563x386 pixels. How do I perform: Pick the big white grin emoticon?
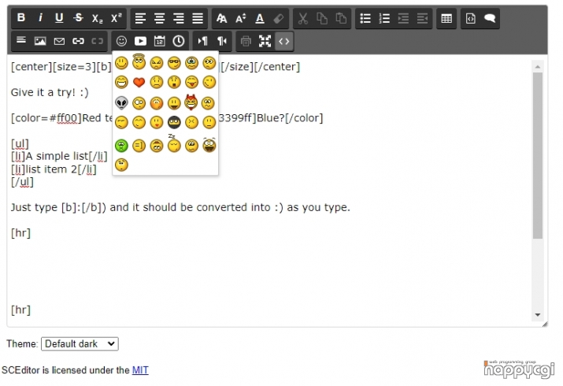click(x=121, y=82)
